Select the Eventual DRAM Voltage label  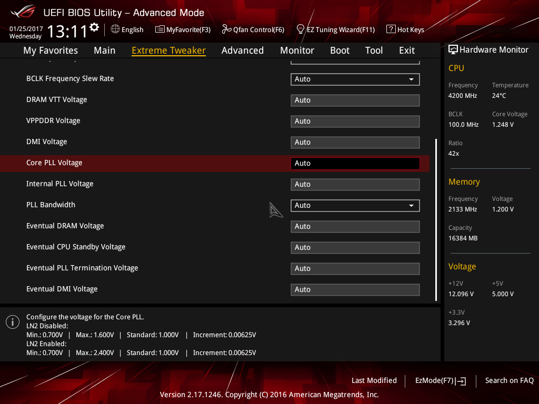pos(65,226)
